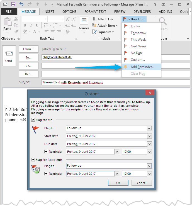Uncheck Reminder under Flag for Me
This screenshot has height=206, width=192.
(x=46, y=152)
